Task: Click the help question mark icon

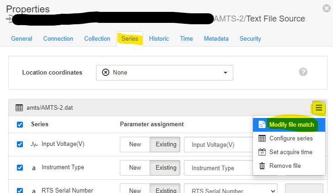Action: click(302, 72)
